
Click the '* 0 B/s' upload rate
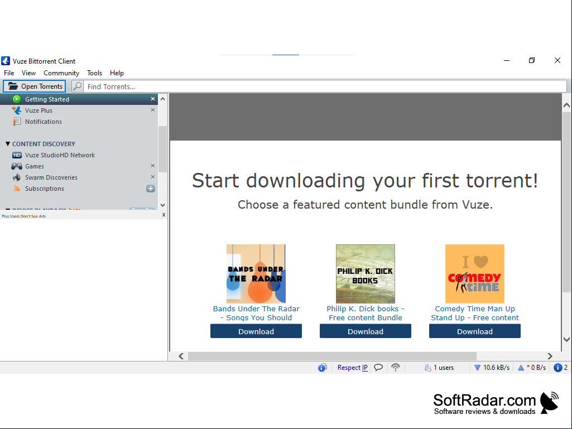tap(536, 368)
